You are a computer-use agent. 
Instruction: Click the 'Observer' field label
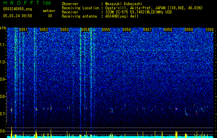(70, 4)
